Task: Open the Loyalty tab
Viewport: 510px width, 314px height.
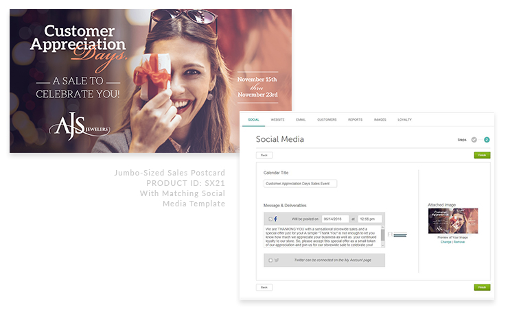Action: [404, 120]
